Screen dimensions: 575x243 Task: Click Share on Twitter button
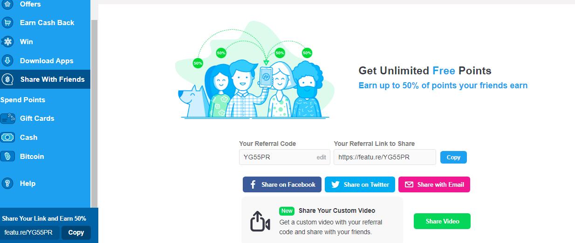coord(360,184)
